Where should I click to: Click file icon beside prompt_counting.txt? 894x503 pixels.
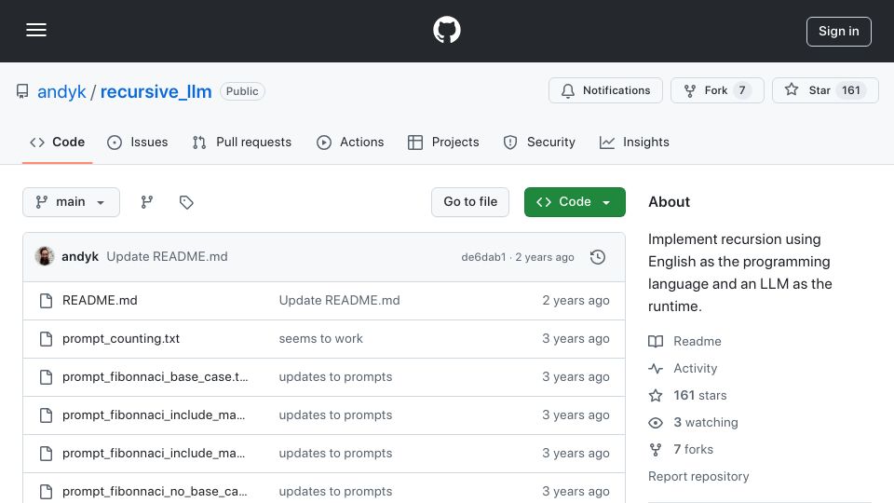coord(47,339)
